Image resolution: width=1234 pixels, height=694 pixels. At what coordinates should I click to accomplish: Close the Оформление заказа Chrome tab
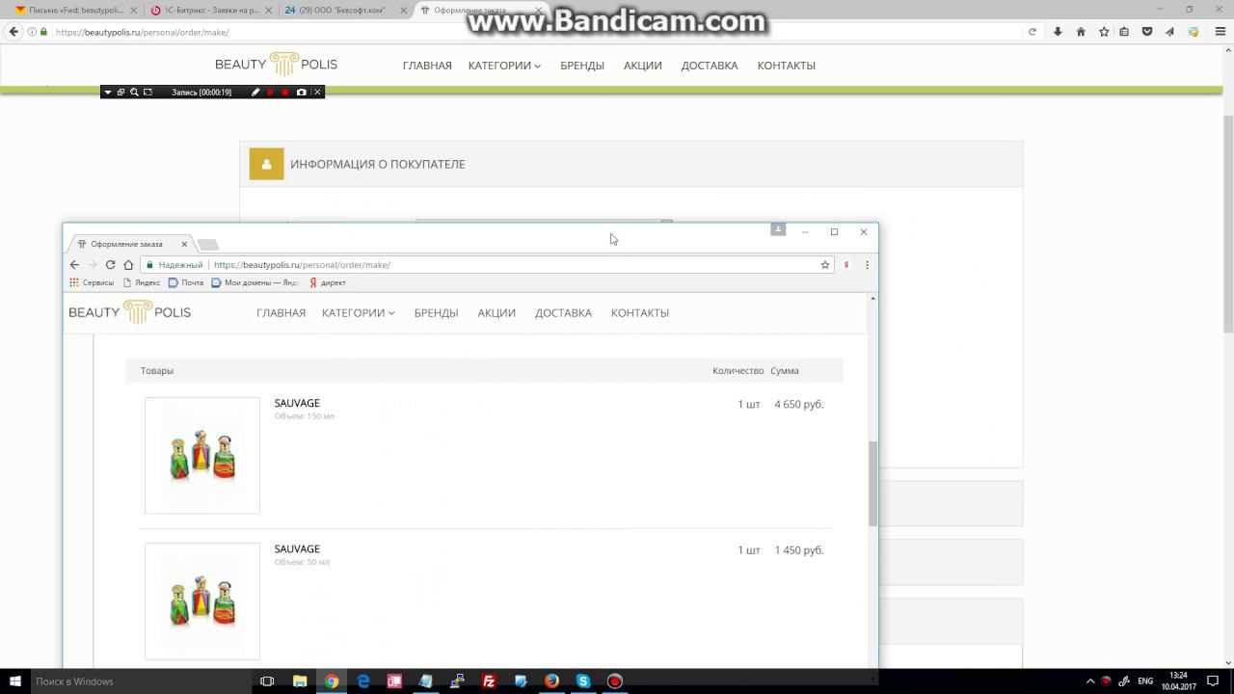(x=184, y=244)
